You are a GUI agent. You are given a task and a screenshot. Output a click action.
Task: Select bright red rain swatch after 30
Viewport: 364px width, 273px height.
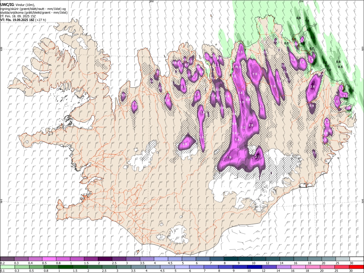pyautogui.click(x=356, y=267)
